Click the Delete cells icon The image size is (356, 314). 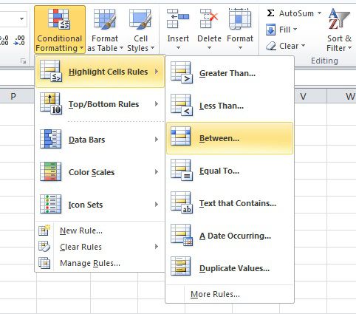[x=209, y=18]
